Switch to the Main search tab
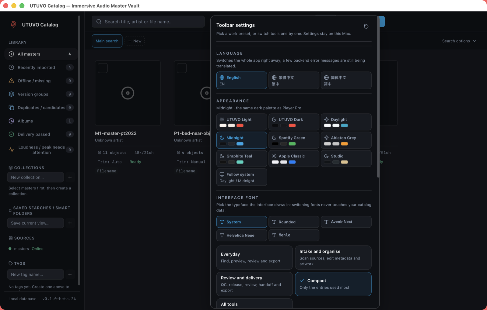Image resolution: width=487 pixels, height=310 pixels. (107, 41)
